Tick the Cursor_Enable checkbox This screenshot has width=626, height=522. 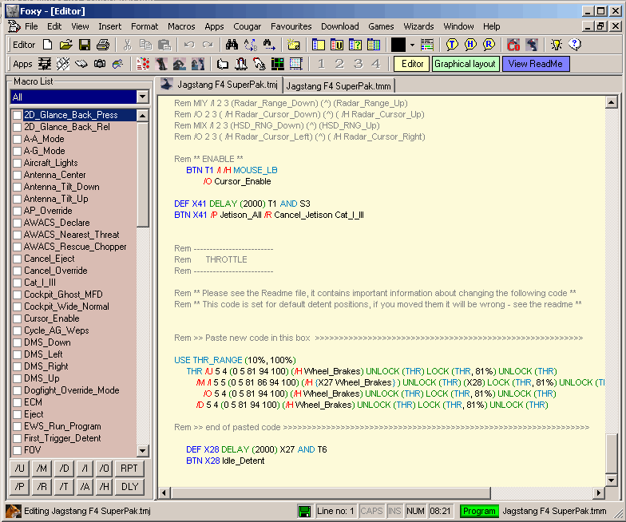pyautogui.click(x=17, y=318)
